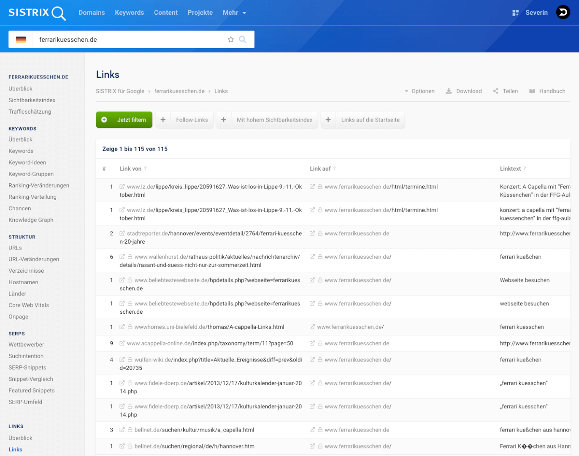Open SERP-Umfeld in sidebar
Viewport: 579px width, 456px height.
click(25, 402)
